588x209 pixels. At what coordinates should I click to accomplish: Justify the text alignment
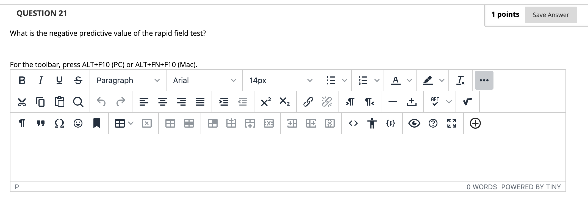(200, 102)
